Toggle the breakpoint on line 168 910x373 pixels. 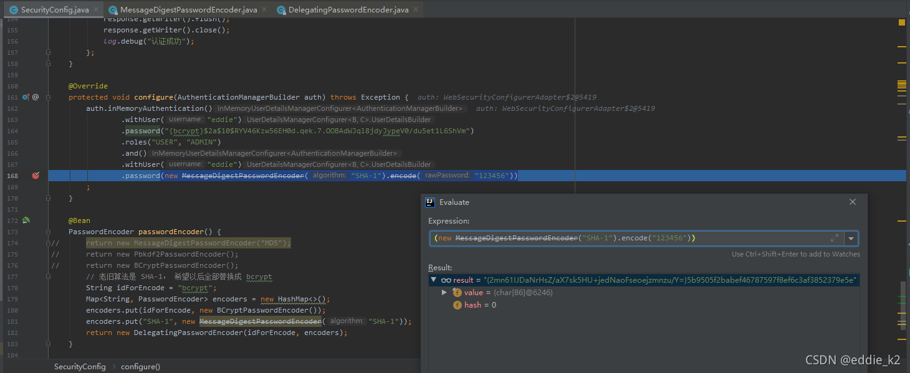36,176
